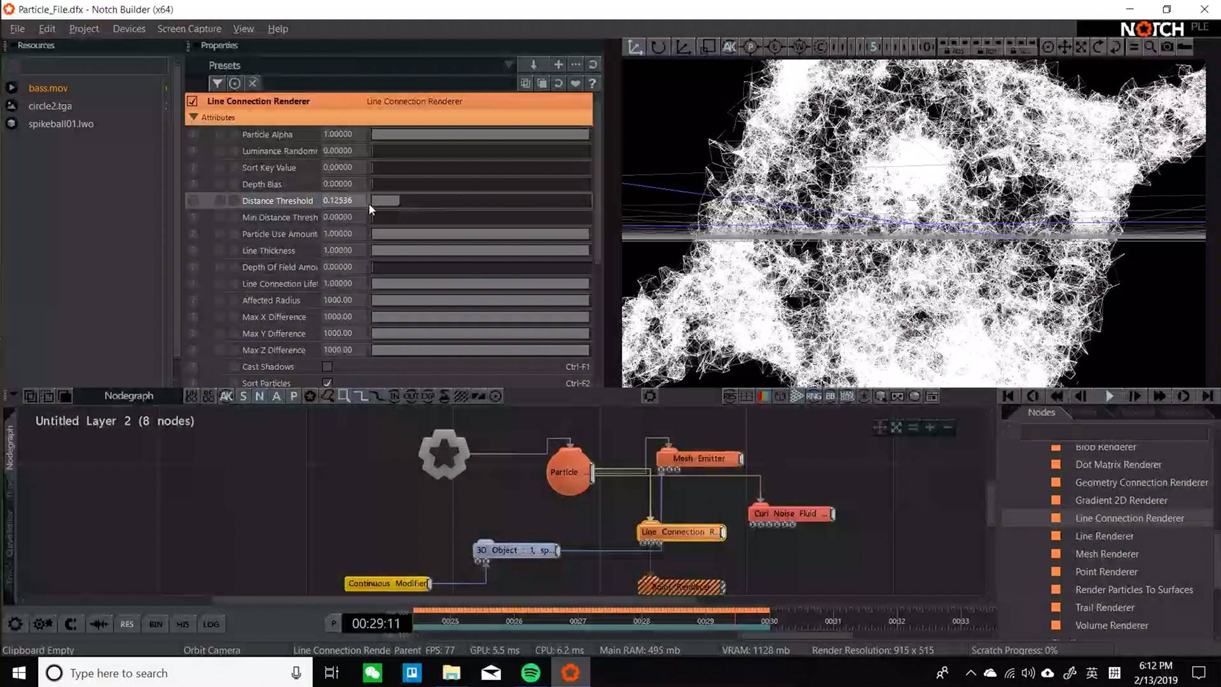Click the save preset down-arrow icon
Image resolution: width=1221 pixels, height=687 pixels.
tap(534, 65)
